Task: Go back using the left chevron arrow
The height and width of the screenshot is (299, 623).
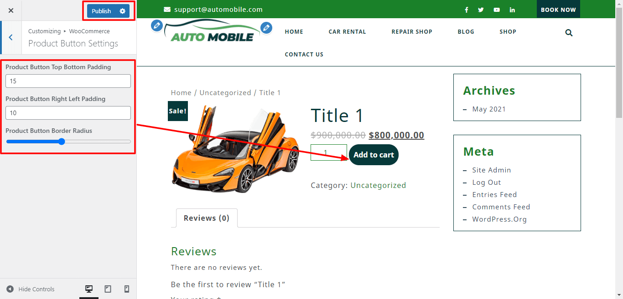Action: 11,37
